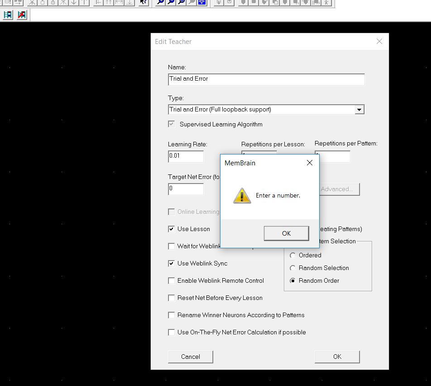
Task: Check Reset Net Before Every Lesson
Action: point(172,298)
